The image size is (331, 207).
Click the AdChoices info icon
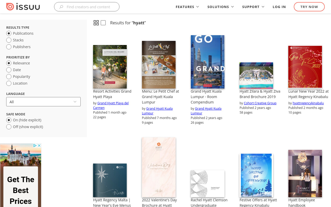[x=35, y=146]
